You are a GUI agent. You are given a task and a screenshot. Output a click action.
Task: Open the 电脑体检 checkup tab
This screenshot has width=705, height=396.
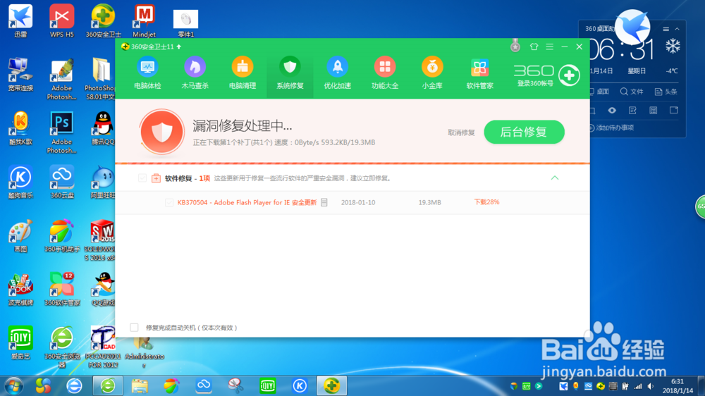[x=147, y=73]
